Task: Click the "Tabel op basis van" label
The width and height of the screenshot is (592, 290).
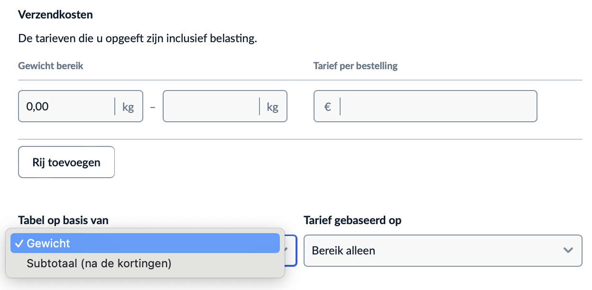Action: point(63,220)
